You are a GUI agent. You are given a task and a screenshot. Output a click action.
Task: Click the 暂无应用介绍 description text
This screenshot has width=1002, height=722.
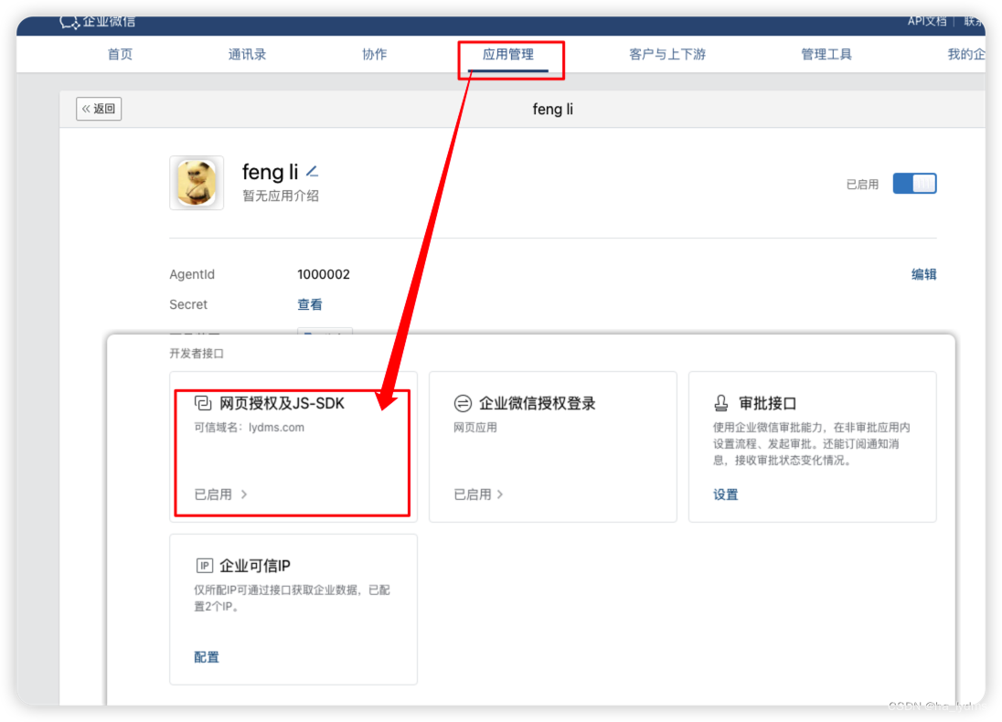(x=281, y=196)
